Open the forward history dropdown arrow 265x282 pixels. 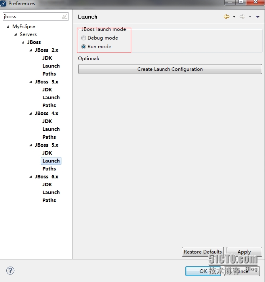coord(250,17)
